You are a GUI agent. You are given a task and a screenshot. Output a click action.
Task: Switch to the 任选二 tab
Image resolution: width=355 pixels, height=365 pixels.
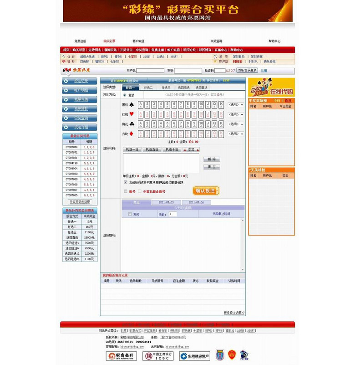148,87
